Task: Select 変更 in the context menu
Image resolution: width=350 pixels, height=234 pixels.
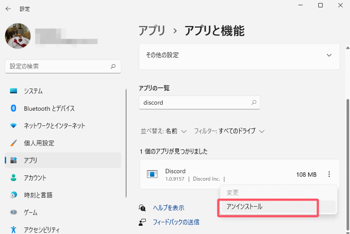Action: [x=233, y=192]
